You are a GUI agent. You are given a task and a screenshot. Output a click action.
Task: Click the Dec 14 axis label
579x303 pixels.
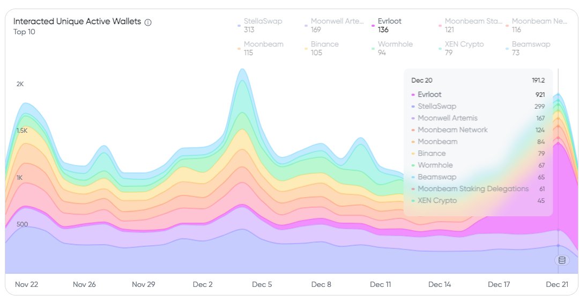440,285
